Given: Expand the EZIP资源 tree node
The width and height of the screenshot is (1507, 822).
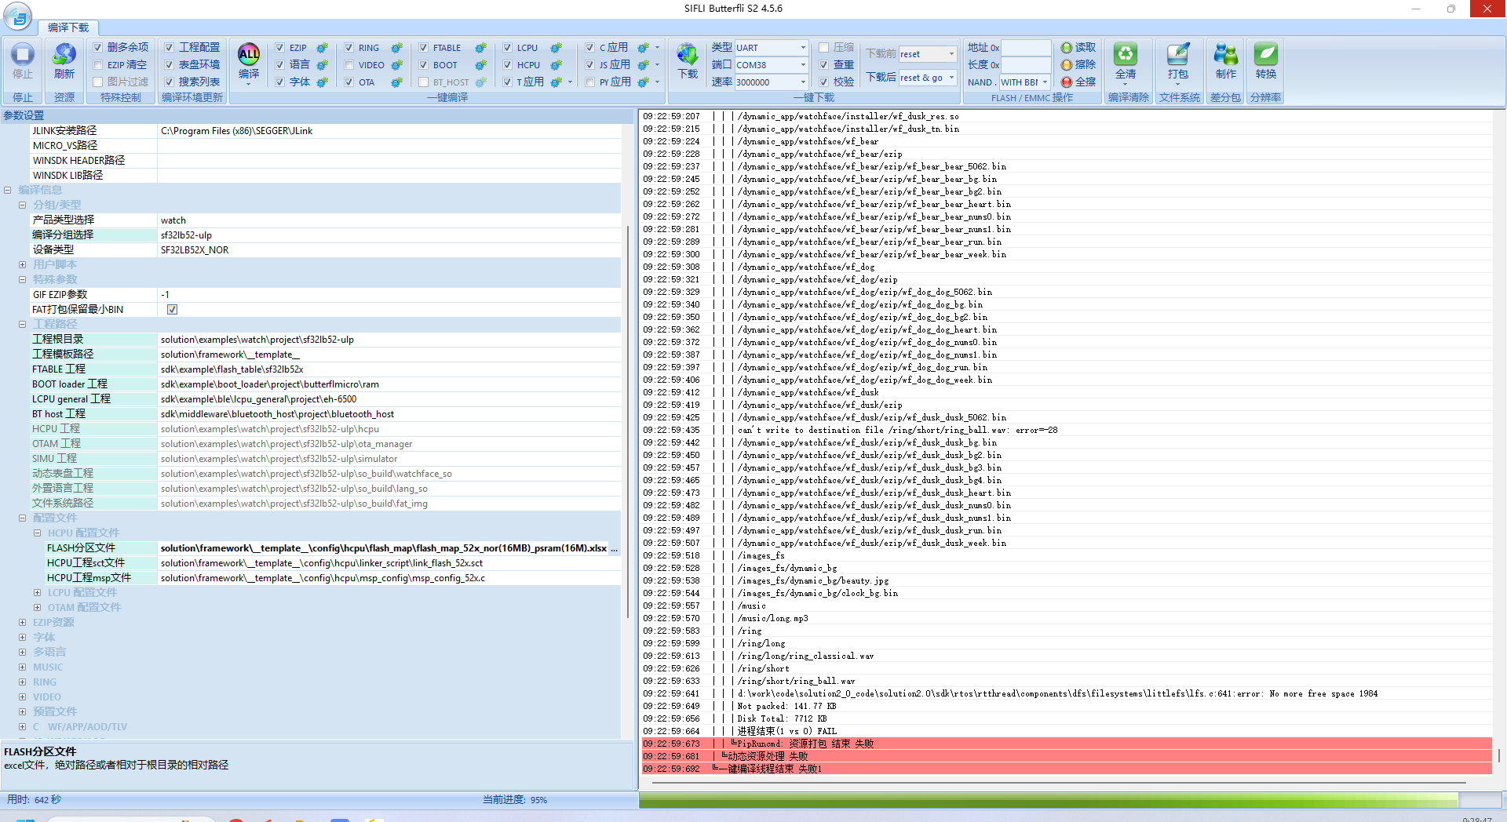Looking at the screenshot, I should [x=23, y=623].
